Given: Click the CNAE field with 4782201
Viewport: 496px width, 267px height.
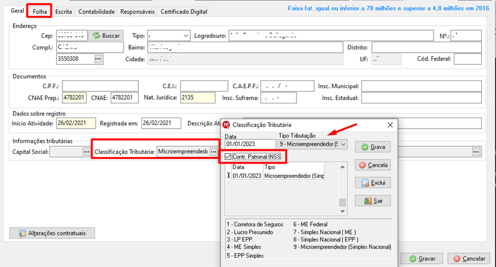Looking at the screenshot, I should tap(125, 98).
